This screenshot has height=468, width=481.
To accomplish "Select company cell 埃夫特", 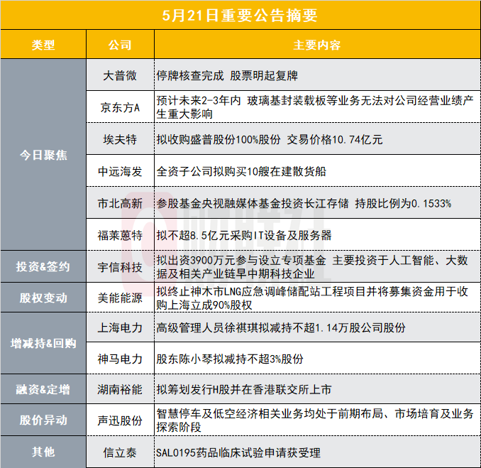I will point(120,139).
